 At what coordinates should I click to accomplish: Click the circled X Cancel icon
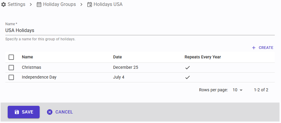pyautogui.click(x=50, y=112)
